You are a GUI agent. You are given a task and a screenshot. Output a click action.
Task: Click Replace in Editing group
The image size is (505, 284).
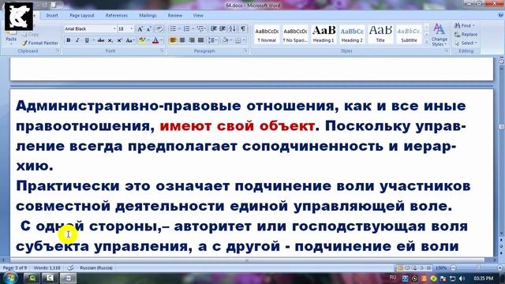pos(466,35)
